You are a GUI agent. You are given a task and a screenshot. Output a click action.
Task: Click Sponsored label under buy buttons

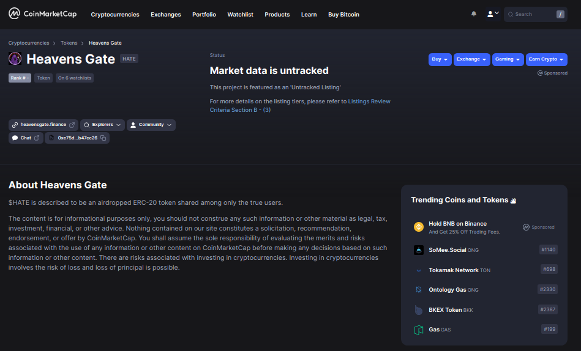[552, 73]
